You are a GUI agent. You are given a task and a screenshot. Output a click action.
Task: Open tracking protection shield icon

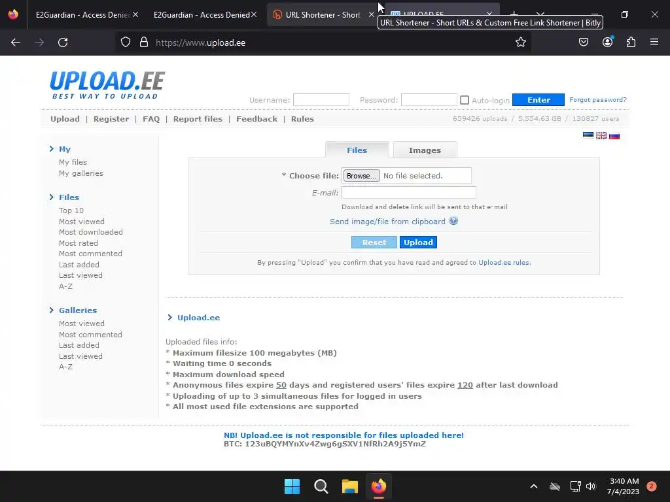125,42
